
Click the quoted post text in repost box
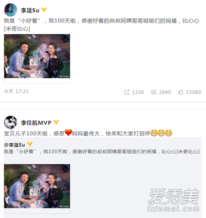(x=102, y=151)
